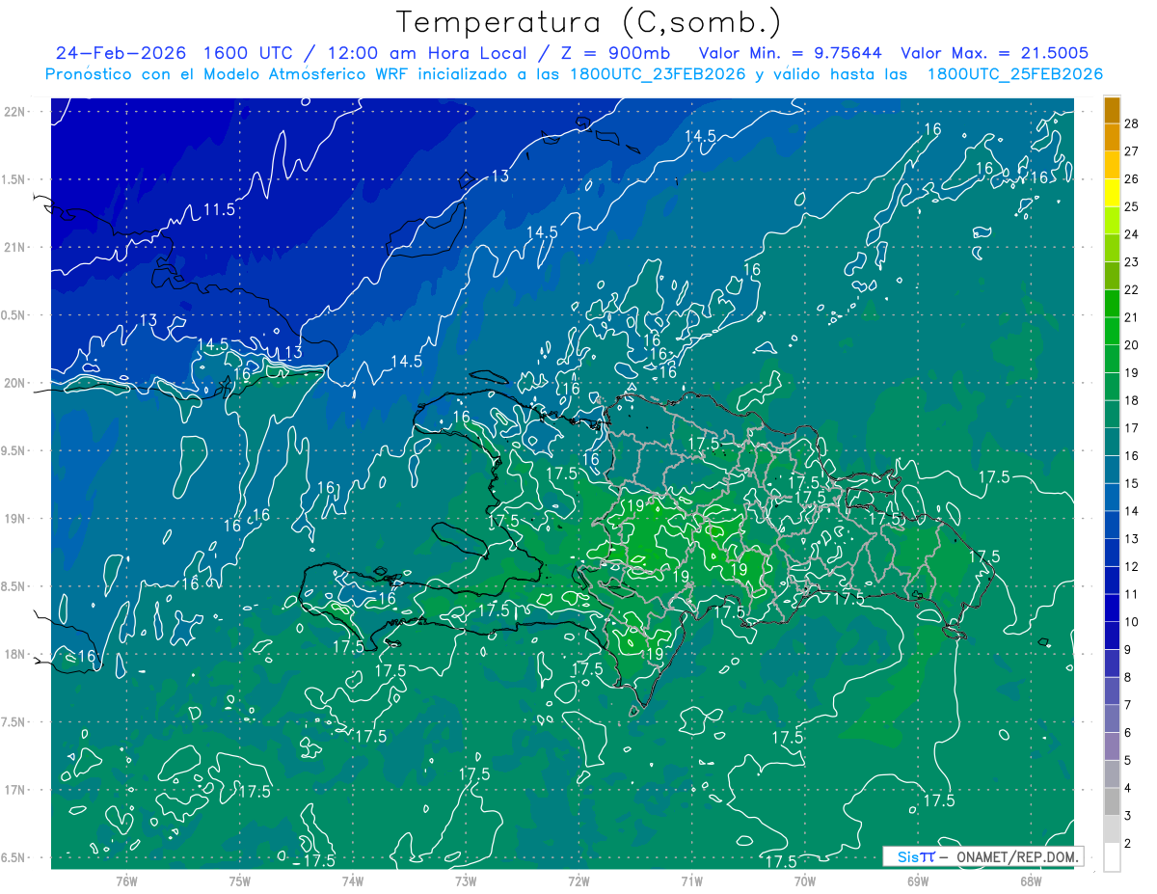Click the '10' color scale label
Image resolution: width=1157 pixels, height=894 pixels.
point(1133,622)
